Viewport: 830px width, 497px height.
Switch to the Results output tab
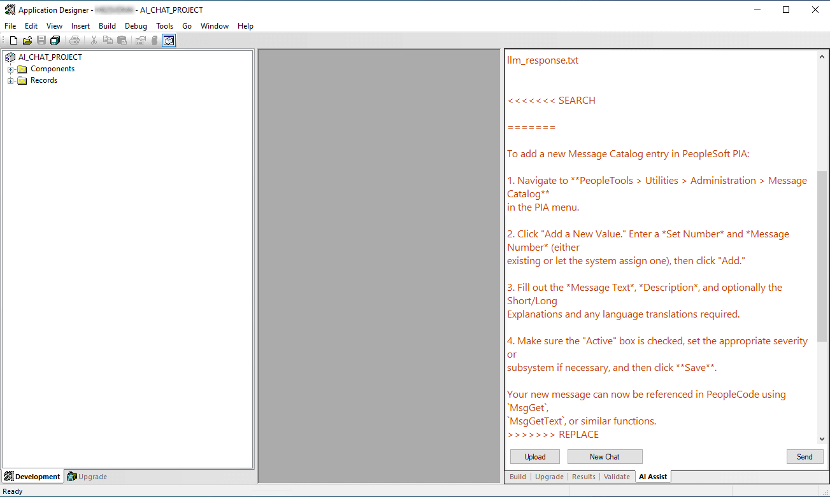coord(583,477)
